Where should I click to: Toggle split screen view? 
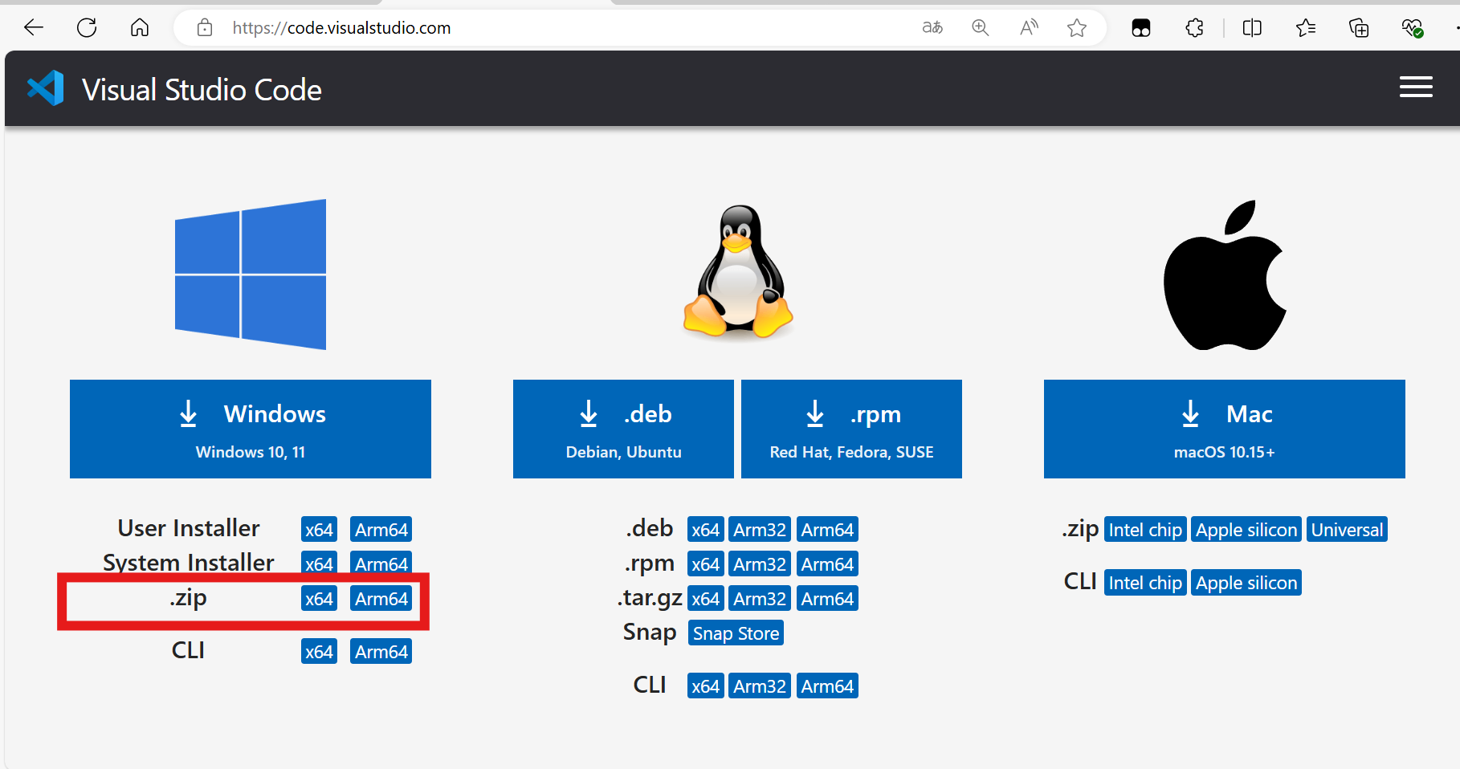(x=1252, y=28)
